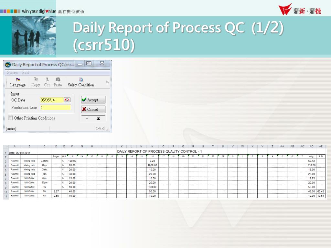Viewport: 331px width, 248px height.
Task: Maximize the Daily Report dialog
Action: (x=89, y=64)
